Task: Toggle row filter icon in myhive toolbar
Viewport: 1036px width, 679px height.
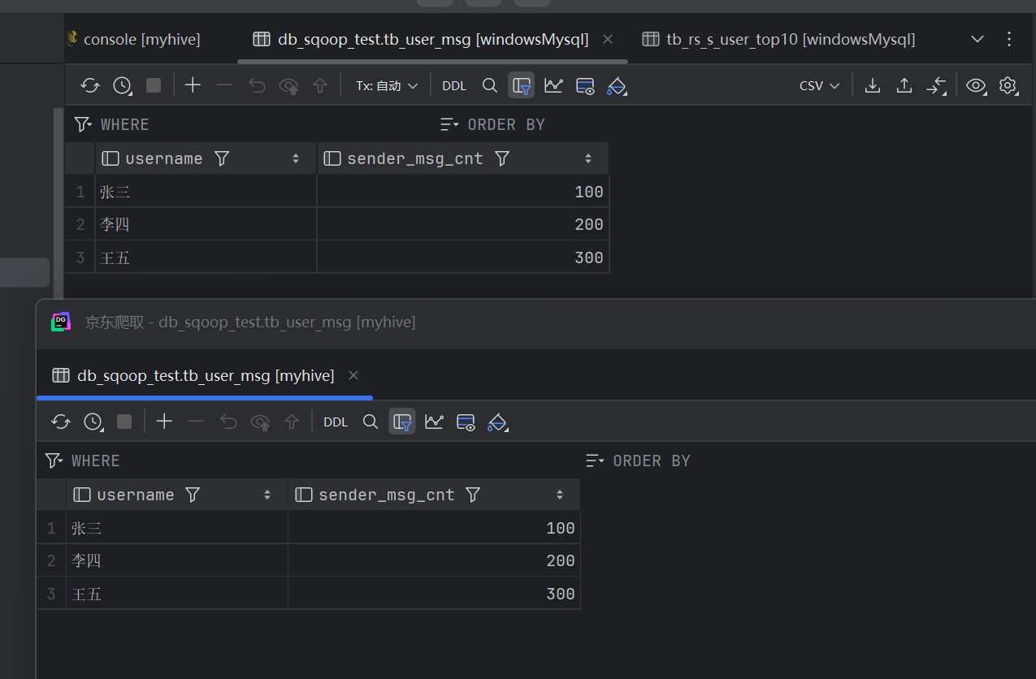Action: (x=402, y=422)
